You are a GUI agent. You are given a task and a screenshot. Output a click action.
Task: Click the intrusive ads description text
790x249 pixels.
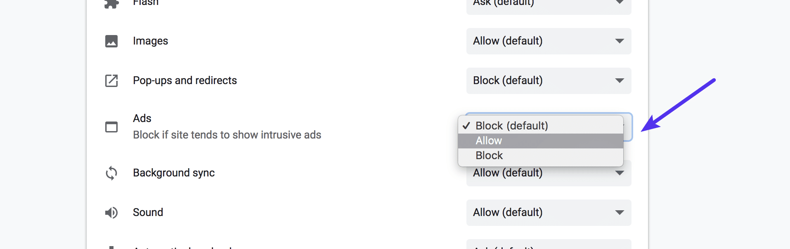[227, 135]
